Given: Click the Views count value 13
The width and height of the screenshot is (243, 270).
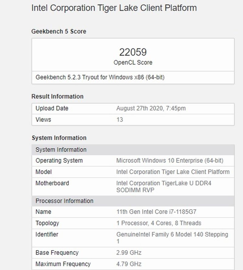Looking at the screenshot, I should click(x=120, y=120).
